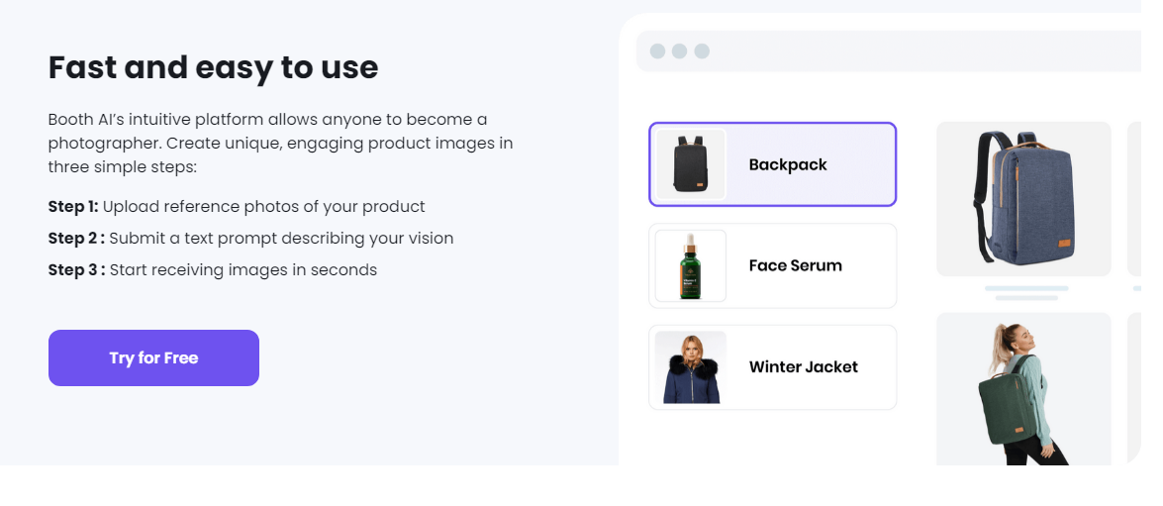Click the "Fast and easy to use" heading

213,67
